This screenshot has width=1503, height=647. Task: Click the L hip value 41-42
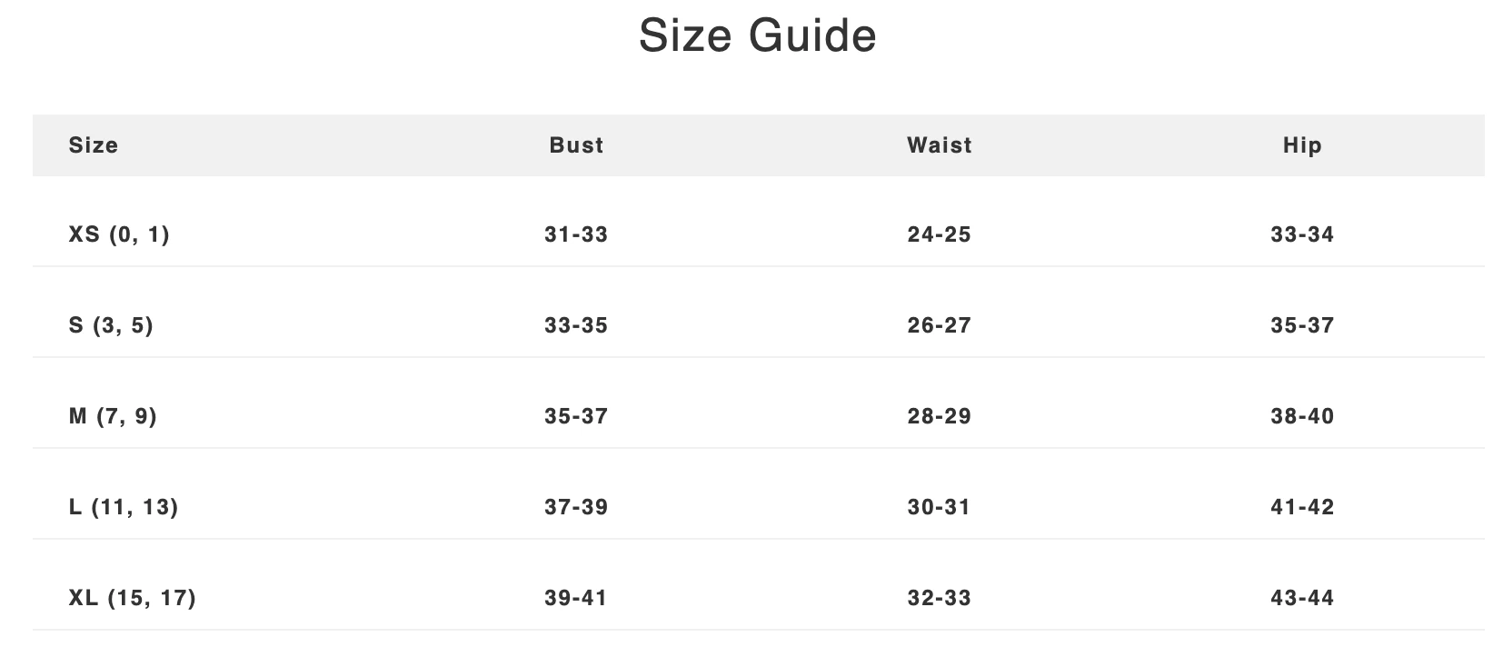1302,507
